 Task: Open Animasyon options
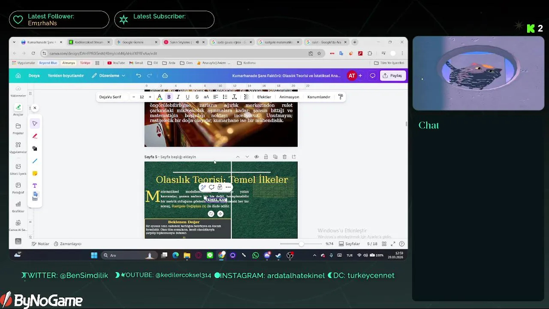point(289,97)
